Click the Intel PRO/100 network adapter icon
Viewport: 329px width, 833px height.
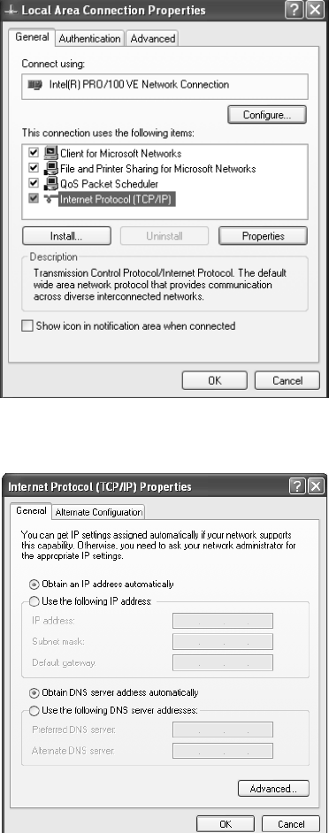34,85
